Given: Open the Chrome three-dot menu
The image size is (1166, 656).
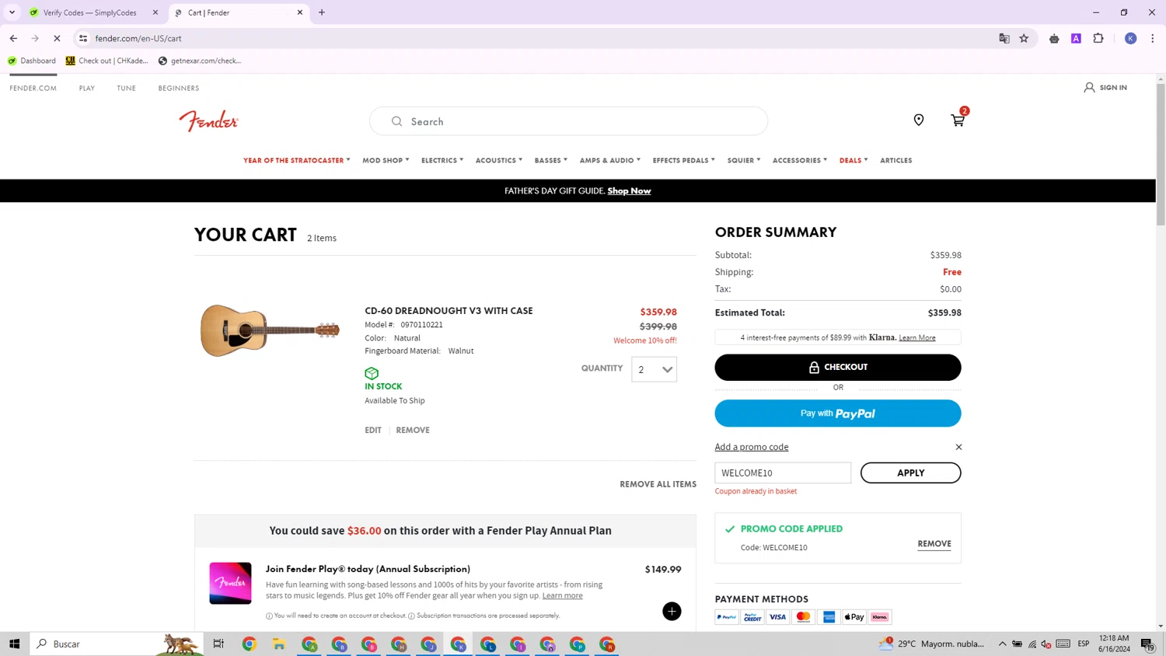Looking at the screenshot, I should (x=1153, y=38).
